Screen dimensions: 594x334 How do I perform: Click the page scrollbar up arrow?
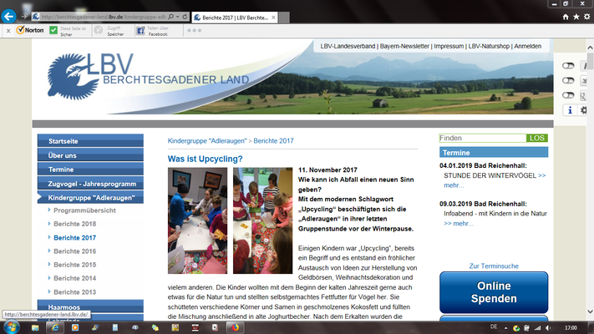[590, 48]
